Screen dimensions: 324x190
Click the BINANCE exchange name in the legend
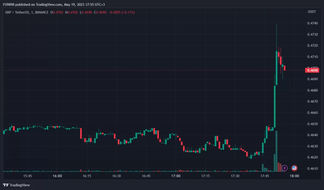point(42,12)
